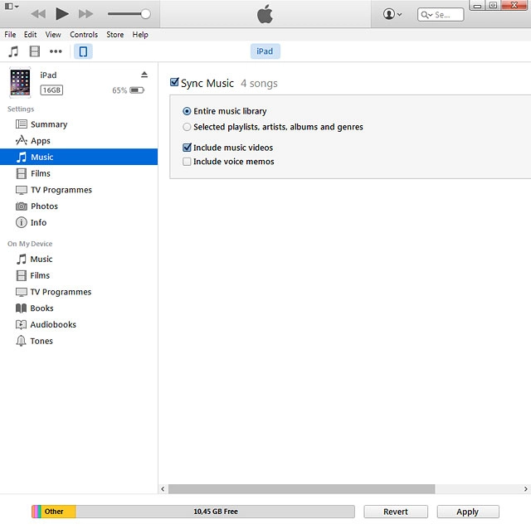Viewport: 531px width, 529px height.
Task: Open the mini player view dropdown
Action: (11, 6)
